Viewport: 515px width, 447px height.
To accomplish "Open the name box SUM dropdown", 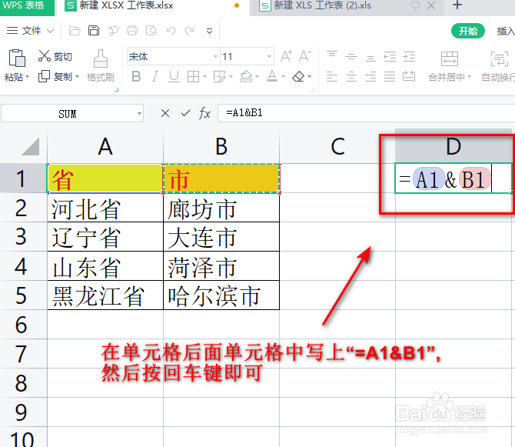I will 139,114.
